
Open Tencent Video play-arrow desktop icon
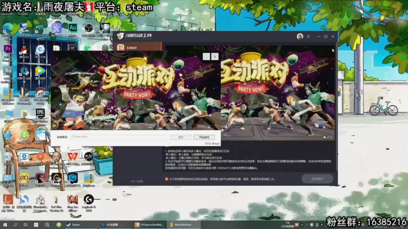point(40,71)
